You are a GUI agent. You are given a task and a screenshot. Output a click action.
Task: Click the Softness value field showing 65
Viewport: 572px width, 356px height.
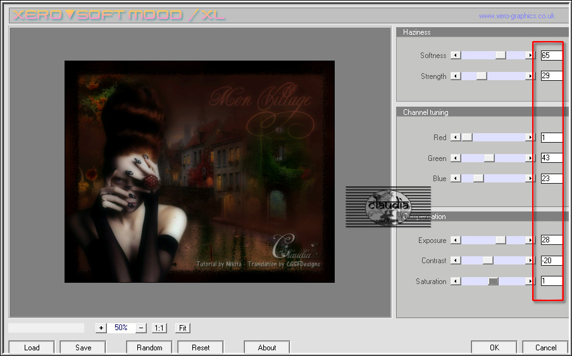click(x=551, y=56)
